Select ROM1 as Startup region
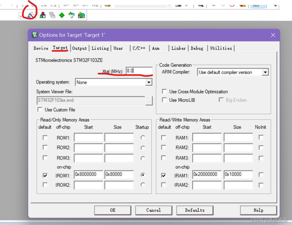292x225 pixels. (x=143, y=137)
